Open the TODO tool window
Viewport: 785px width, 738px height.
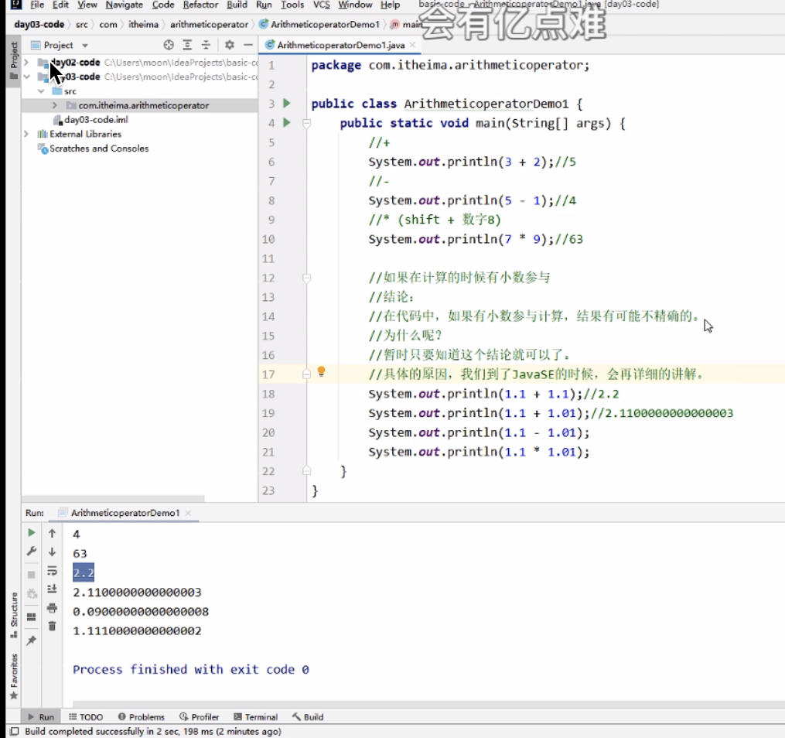coord(86,717)
